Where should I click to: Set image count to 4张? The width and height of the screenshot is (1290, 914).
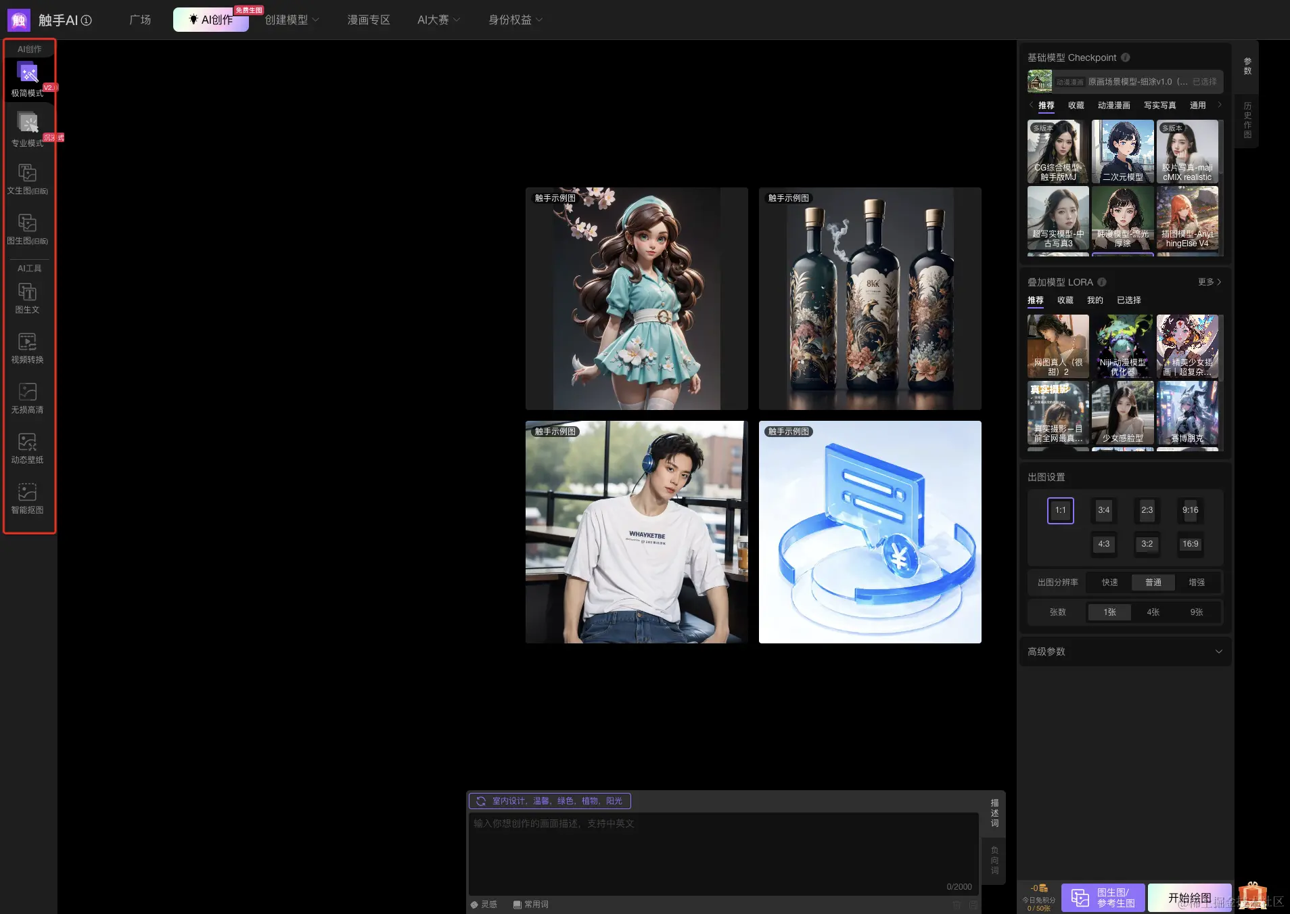coord(1153,612)
